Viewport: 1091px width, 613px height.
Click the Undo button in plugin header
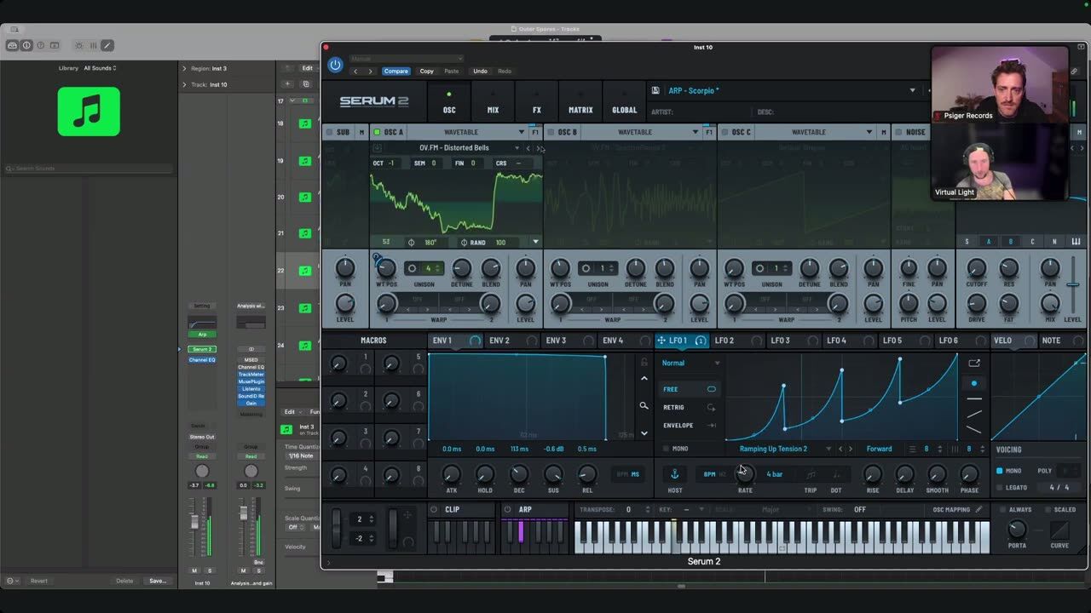click(481, 72)
